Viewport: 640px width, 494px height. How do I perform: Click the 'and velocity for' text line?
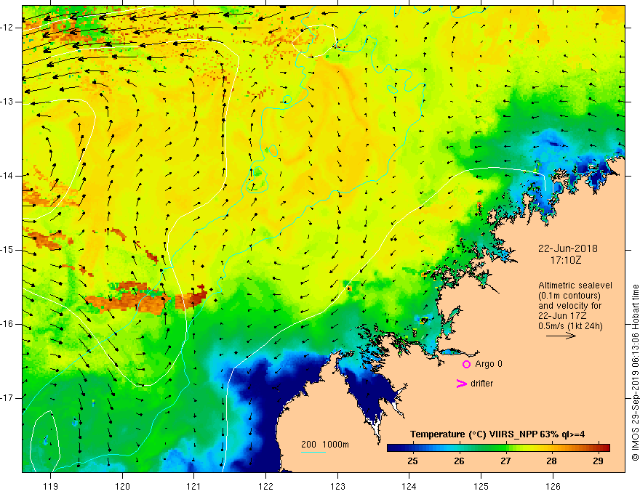(569, 306)
